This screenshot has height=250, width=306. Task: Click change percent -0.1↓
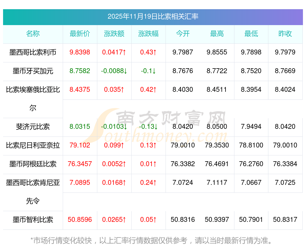click(148, 71)
